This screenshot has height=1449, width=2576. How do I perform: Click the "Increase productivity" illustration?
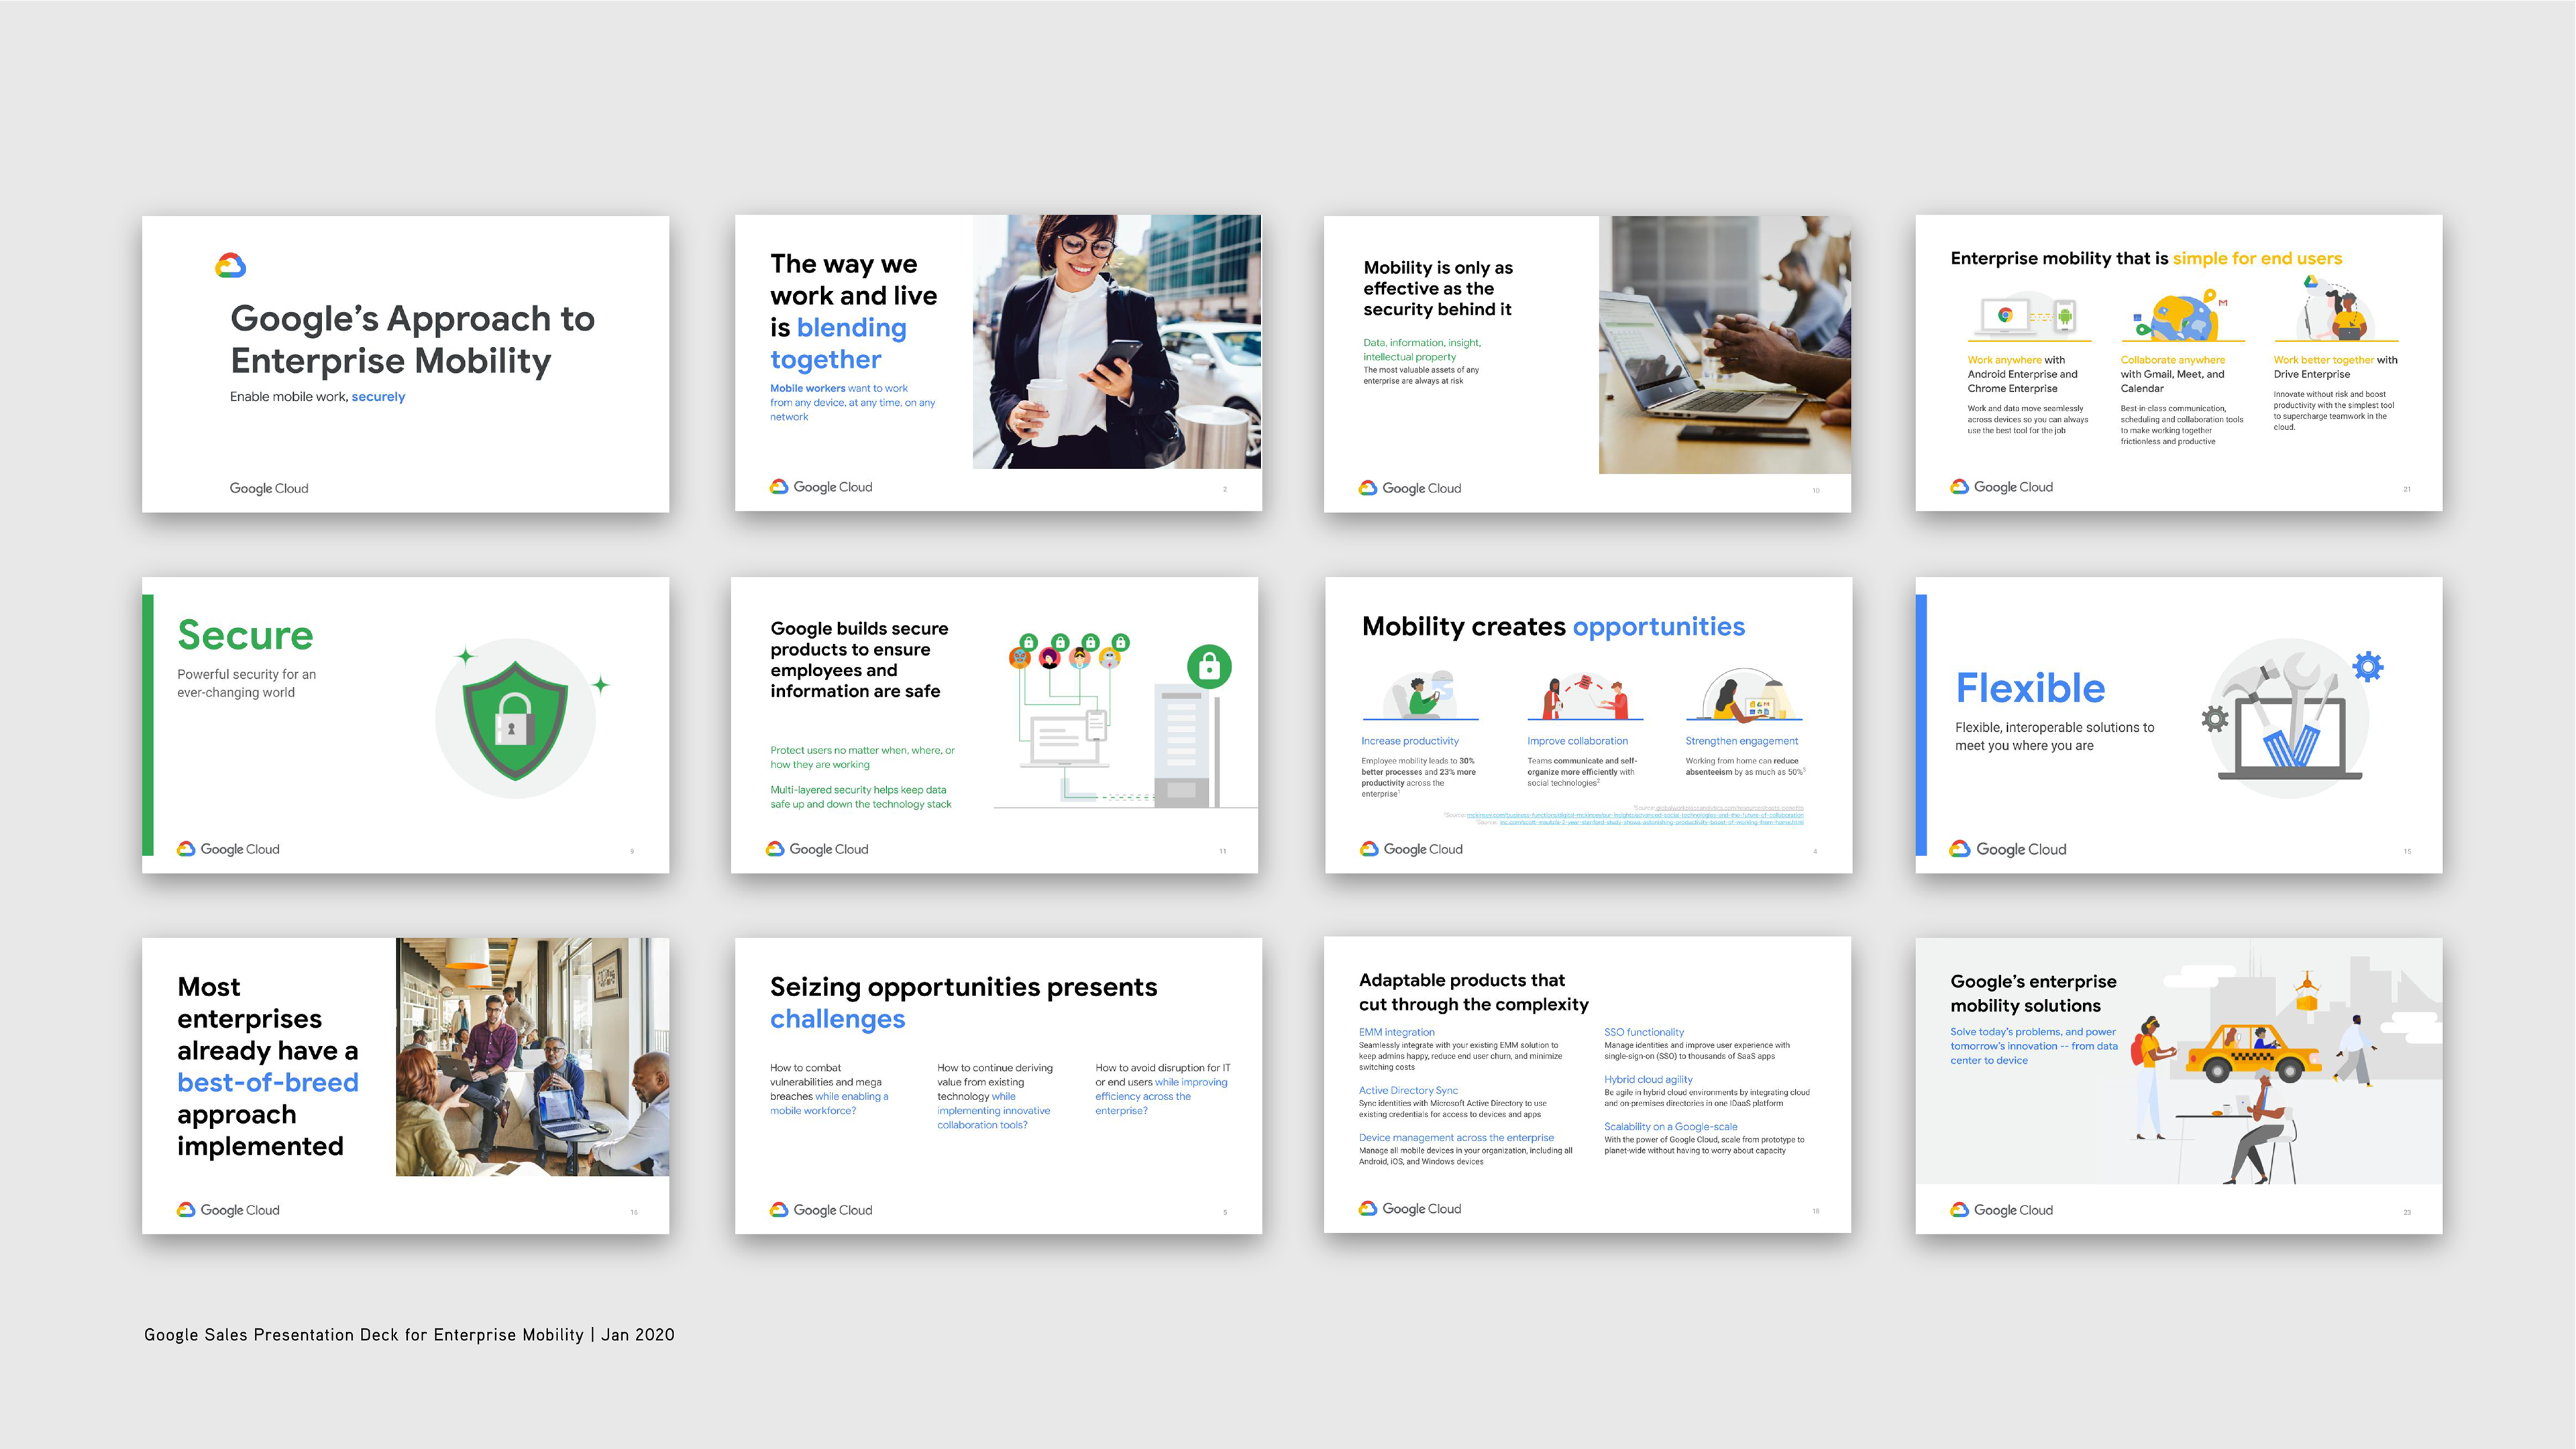1420,694
